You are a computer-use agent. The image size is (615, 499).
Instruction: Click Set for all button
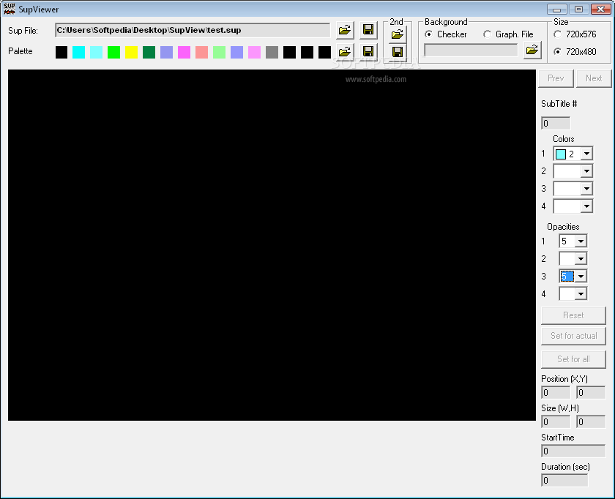pos(573,359)
